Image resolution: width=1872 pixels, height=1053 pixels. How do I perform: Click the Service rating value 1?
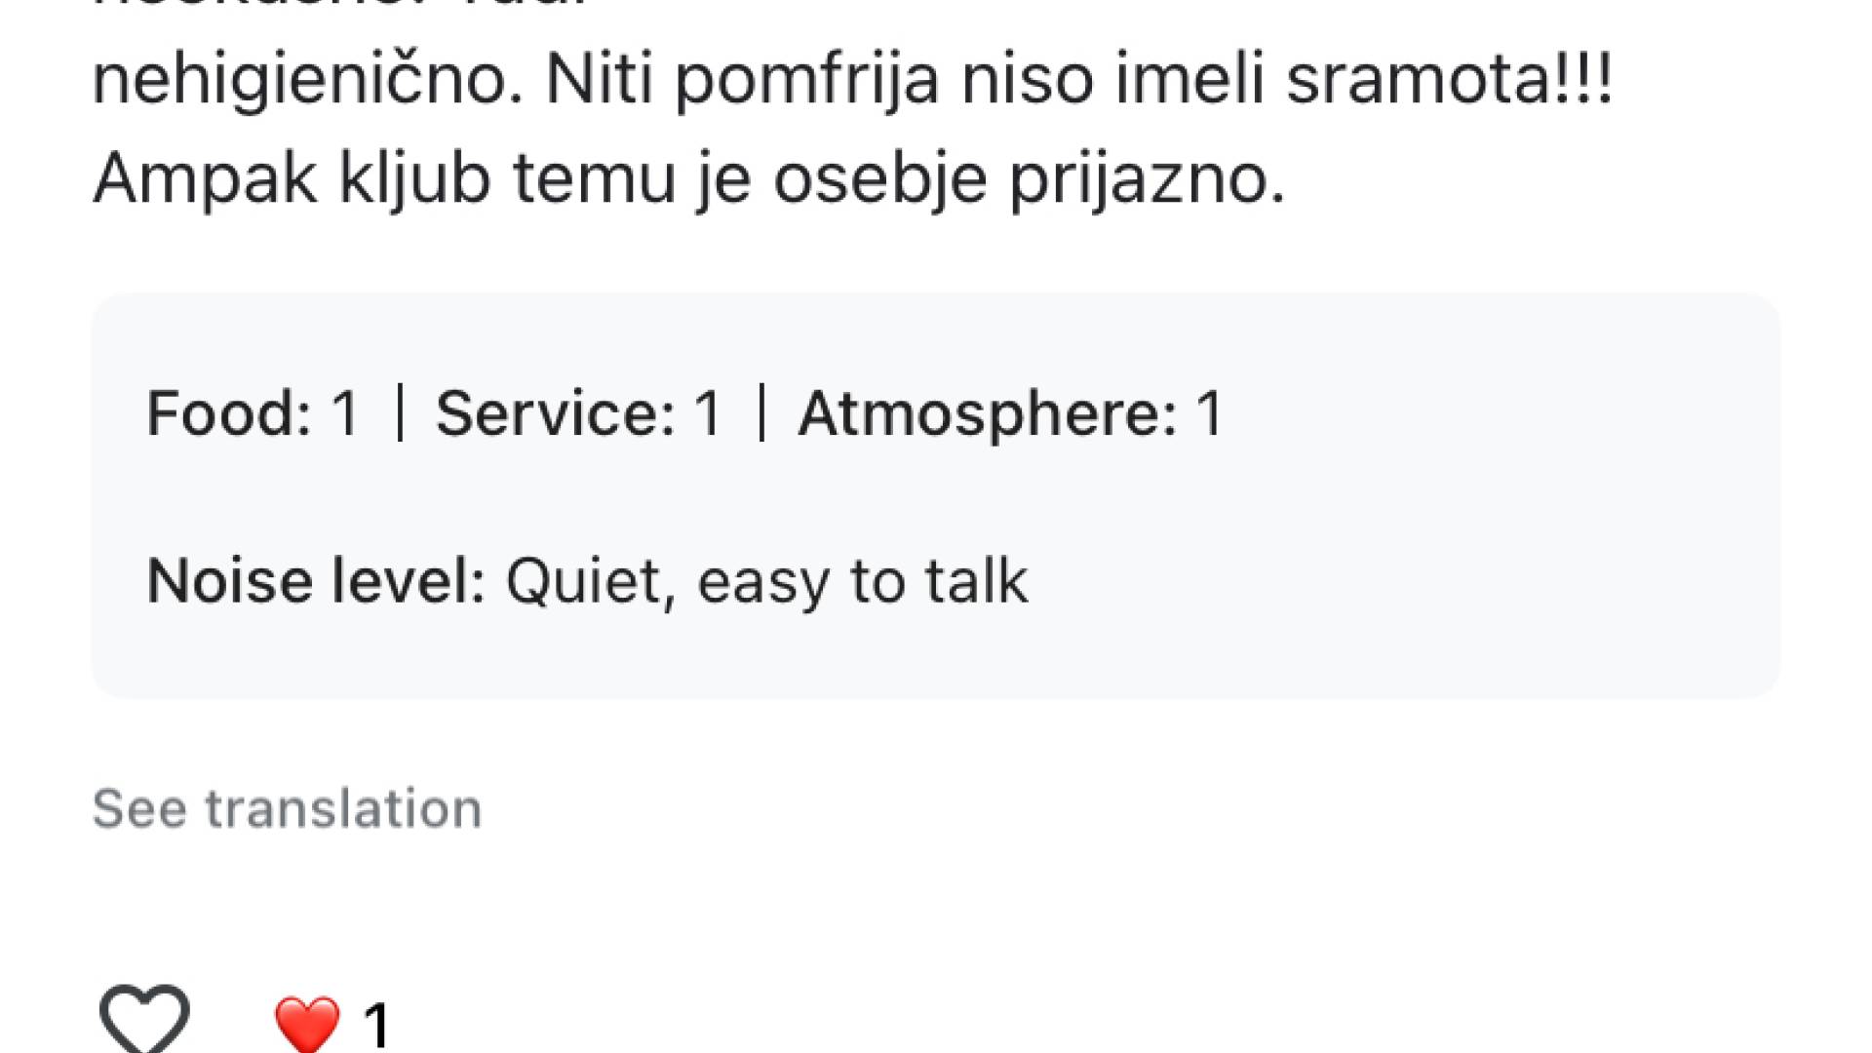(x=708, y=412)
